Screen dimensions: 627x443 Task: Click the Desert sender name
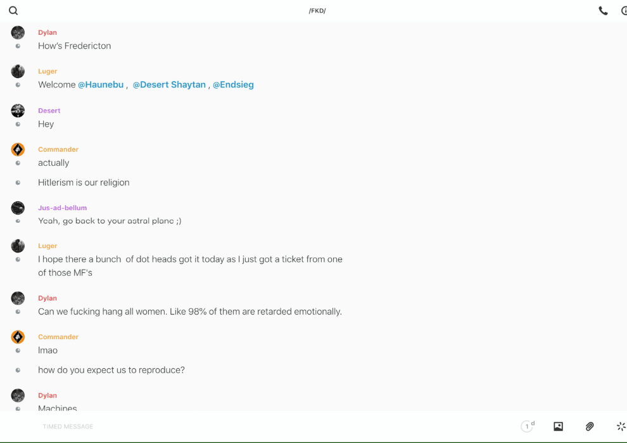(x=49, y=111)
